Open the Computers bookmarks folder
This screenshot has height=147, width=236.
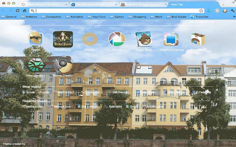(51, 17)
